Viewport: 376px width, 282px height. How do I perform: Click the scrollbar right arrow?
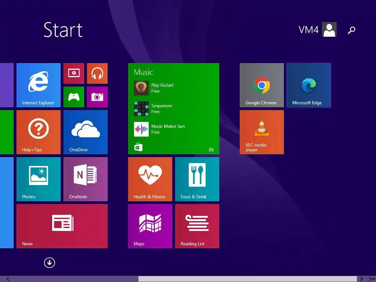pos(362,279)
